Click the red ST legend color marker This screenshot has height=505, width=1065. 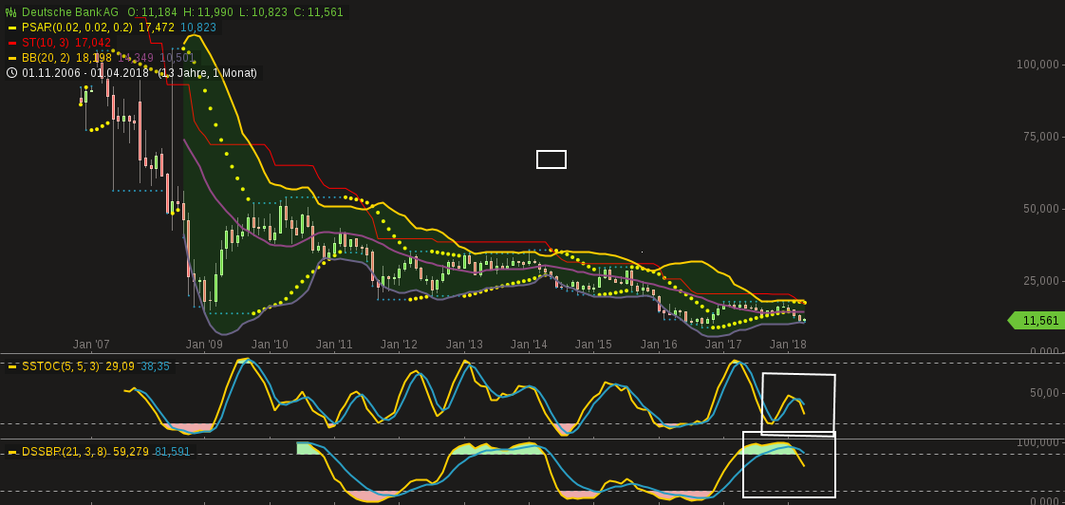pos(11,43)
